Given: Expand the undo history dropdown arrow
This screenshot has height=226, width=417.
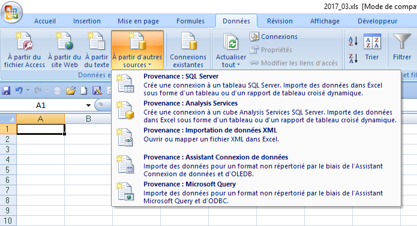Looking at the screenshot, I should [x=28, y=91].
